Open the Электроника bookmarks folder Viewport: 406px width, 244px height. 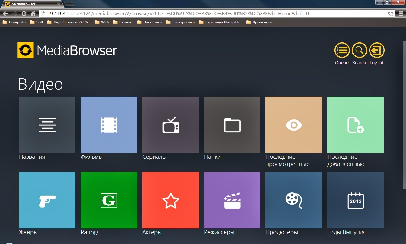(180, 22)
